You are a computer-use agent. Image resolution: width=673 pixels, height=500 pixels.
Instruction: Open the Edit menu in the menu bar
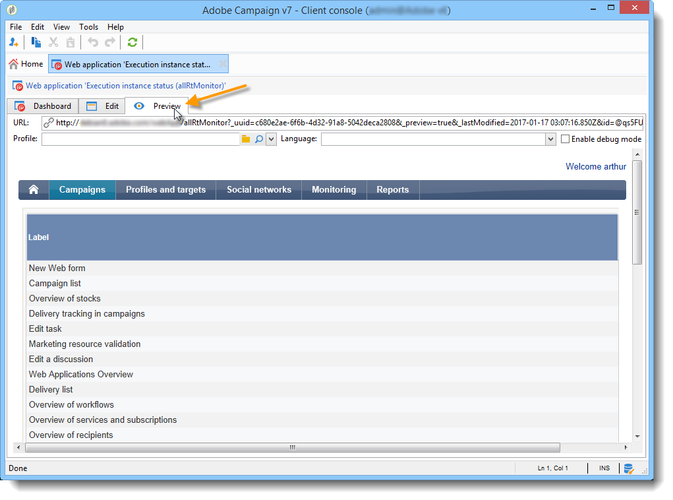[x=38, y=26]
